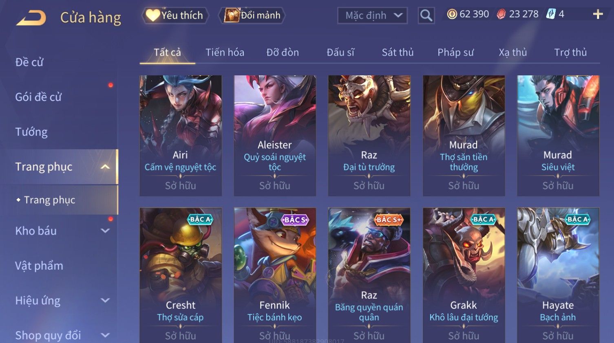Tap the blue voucher currency icon
The height and width of the screenshot is (343, 614).
(x=551, y=14)
